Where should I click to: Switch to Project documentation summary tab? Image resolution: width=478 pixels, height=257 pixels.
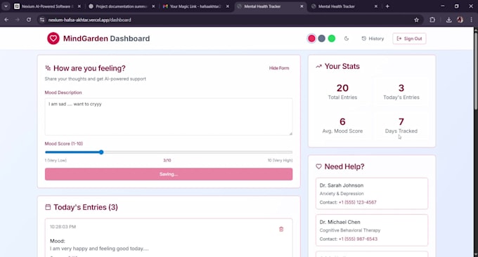coord(121,6)
